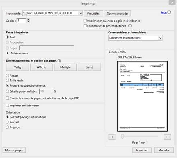
Task: Open printer Propriétés
Action: [x=93, y=13]
